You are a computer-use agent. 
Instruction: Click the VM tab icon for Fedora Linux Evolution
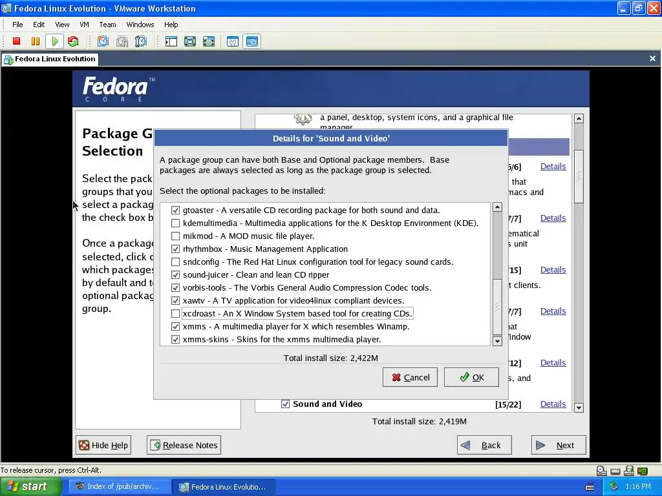tap(8, 59)
